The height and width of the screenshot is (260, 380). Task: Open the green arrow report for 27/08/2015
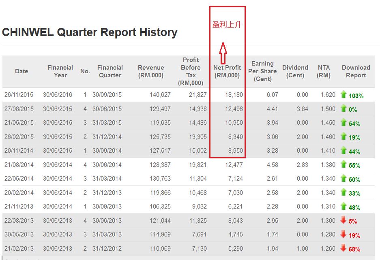coord(344,108)
